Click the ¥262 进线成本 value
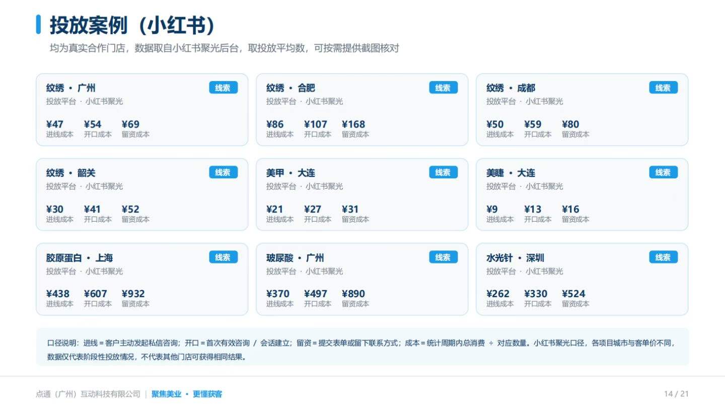Viewport: 725px width, 404px height. pyautogui.click(x=498, y=294)
